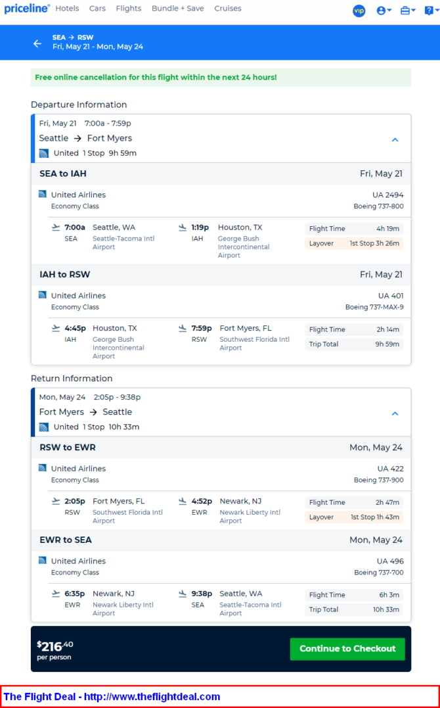Screen dimensions: 440x708
Task: Click United logo in return summary
Action: [x=44, y=427]
